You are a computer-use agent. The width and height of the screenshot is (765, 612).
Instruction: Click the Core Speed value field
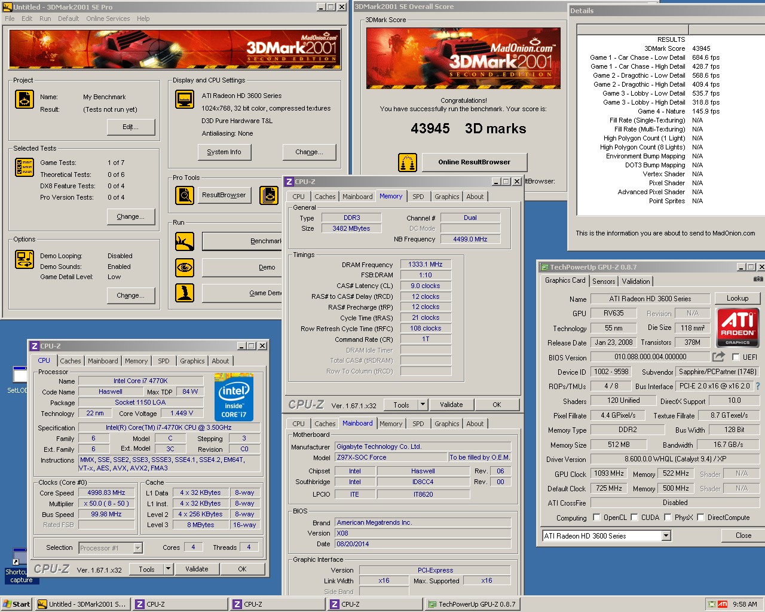tap(106, 493)
